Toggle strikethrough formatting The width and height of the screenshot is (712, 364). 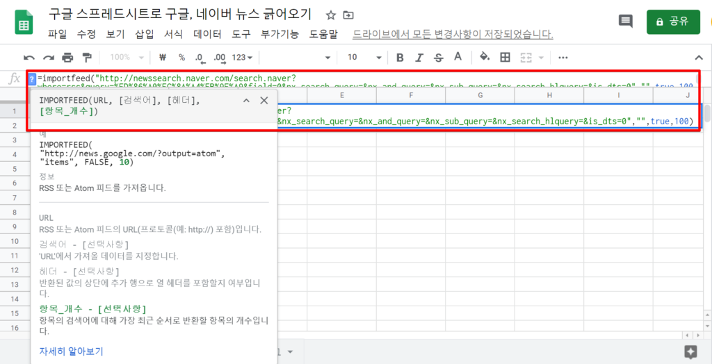pyautogui.click(x=439, y=58)
